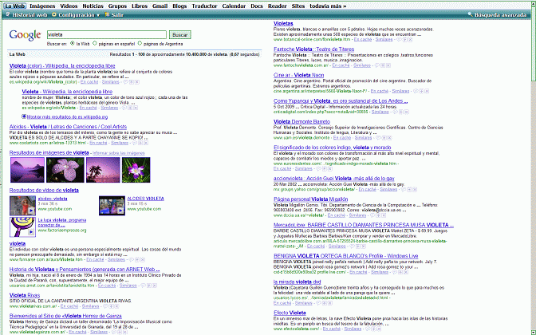Screen dimensions: 536x335
Task: Click the Salir exit icon
Action: 107,14
